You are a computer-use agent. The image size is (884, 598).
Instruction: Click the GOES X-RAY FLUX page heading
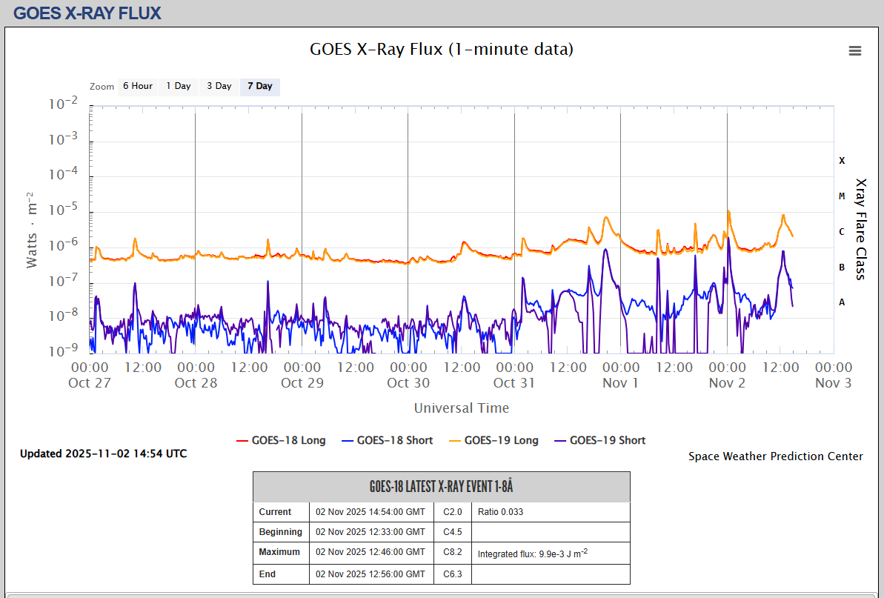tap(87, 13)
